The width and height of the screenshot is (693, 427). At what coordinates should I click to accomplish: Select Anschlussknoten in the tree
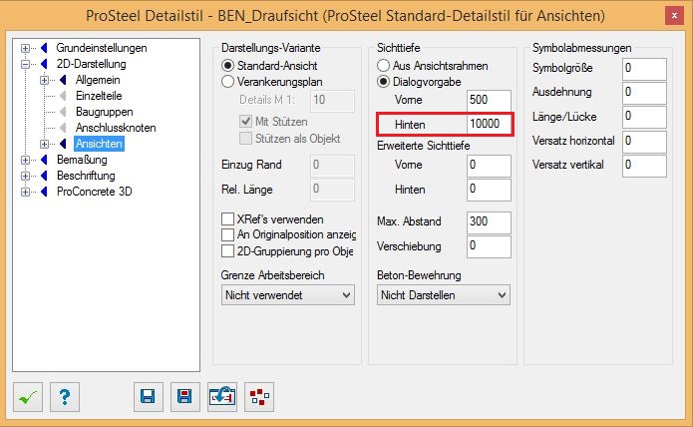pos(116,128)
